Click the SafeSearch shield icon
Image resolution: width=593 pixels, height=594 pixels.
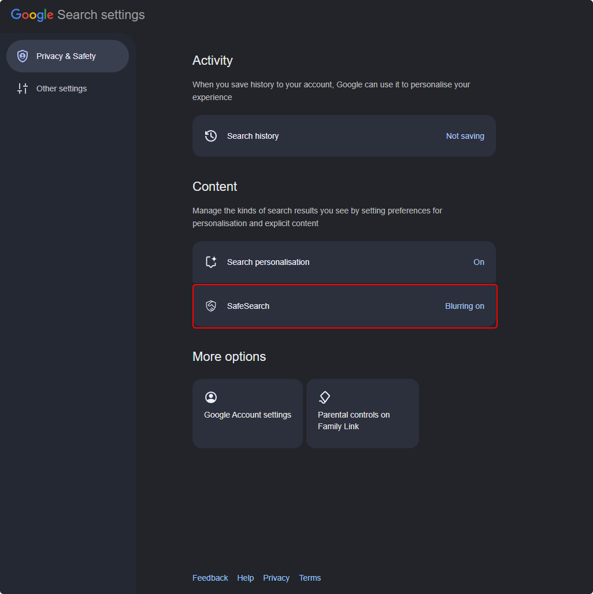coord(211,306)
